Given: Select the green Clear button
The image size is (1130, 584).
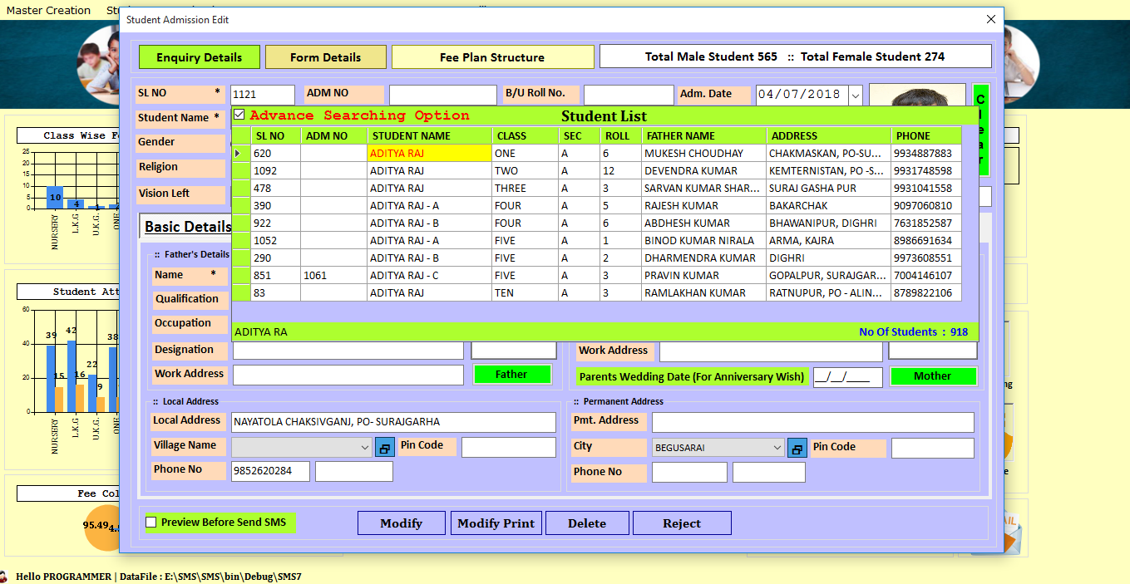Looking at the screenshot, I should point(980,130).
